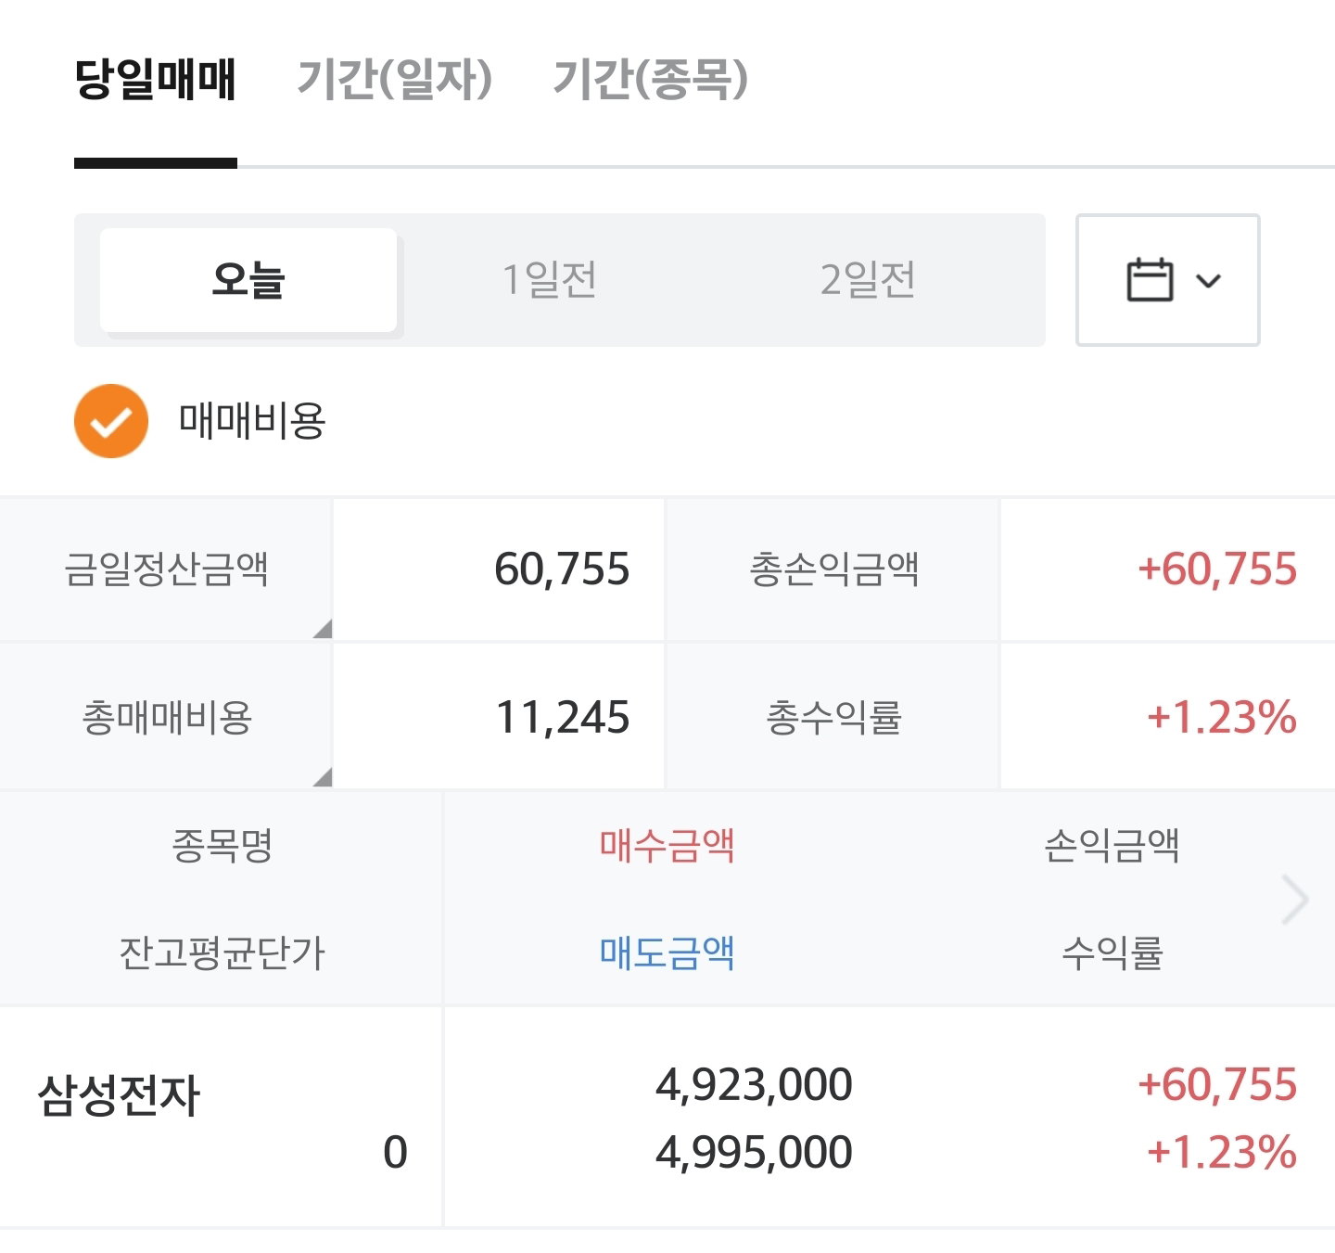Sort by the 매수금액 column header
The width and height of the screenshot is (1335, 1253).
667,845
